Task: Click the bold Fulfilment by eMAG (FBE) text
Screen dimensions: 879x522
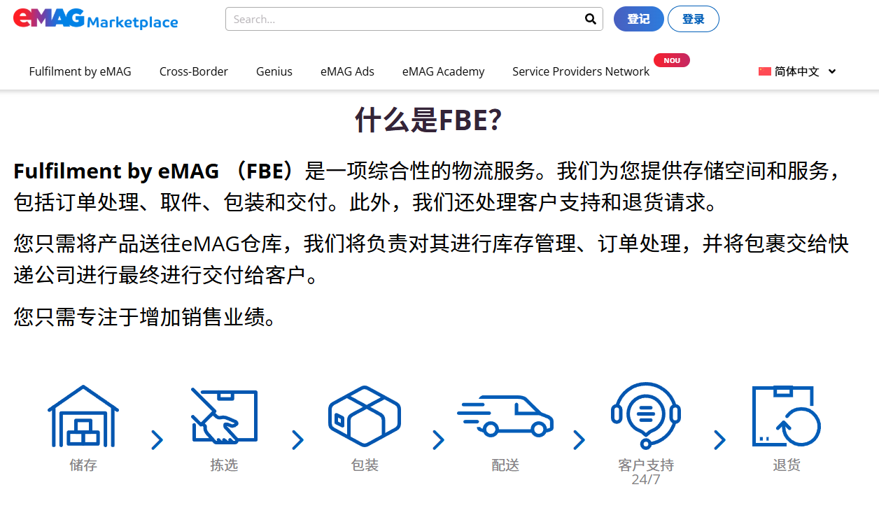Action: [x=160, y=171]
